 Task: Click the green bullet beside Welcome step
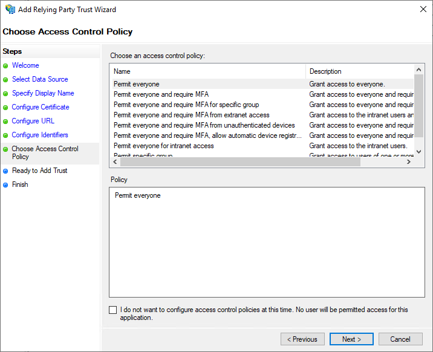pyautogui.click(x=6, y=65)
